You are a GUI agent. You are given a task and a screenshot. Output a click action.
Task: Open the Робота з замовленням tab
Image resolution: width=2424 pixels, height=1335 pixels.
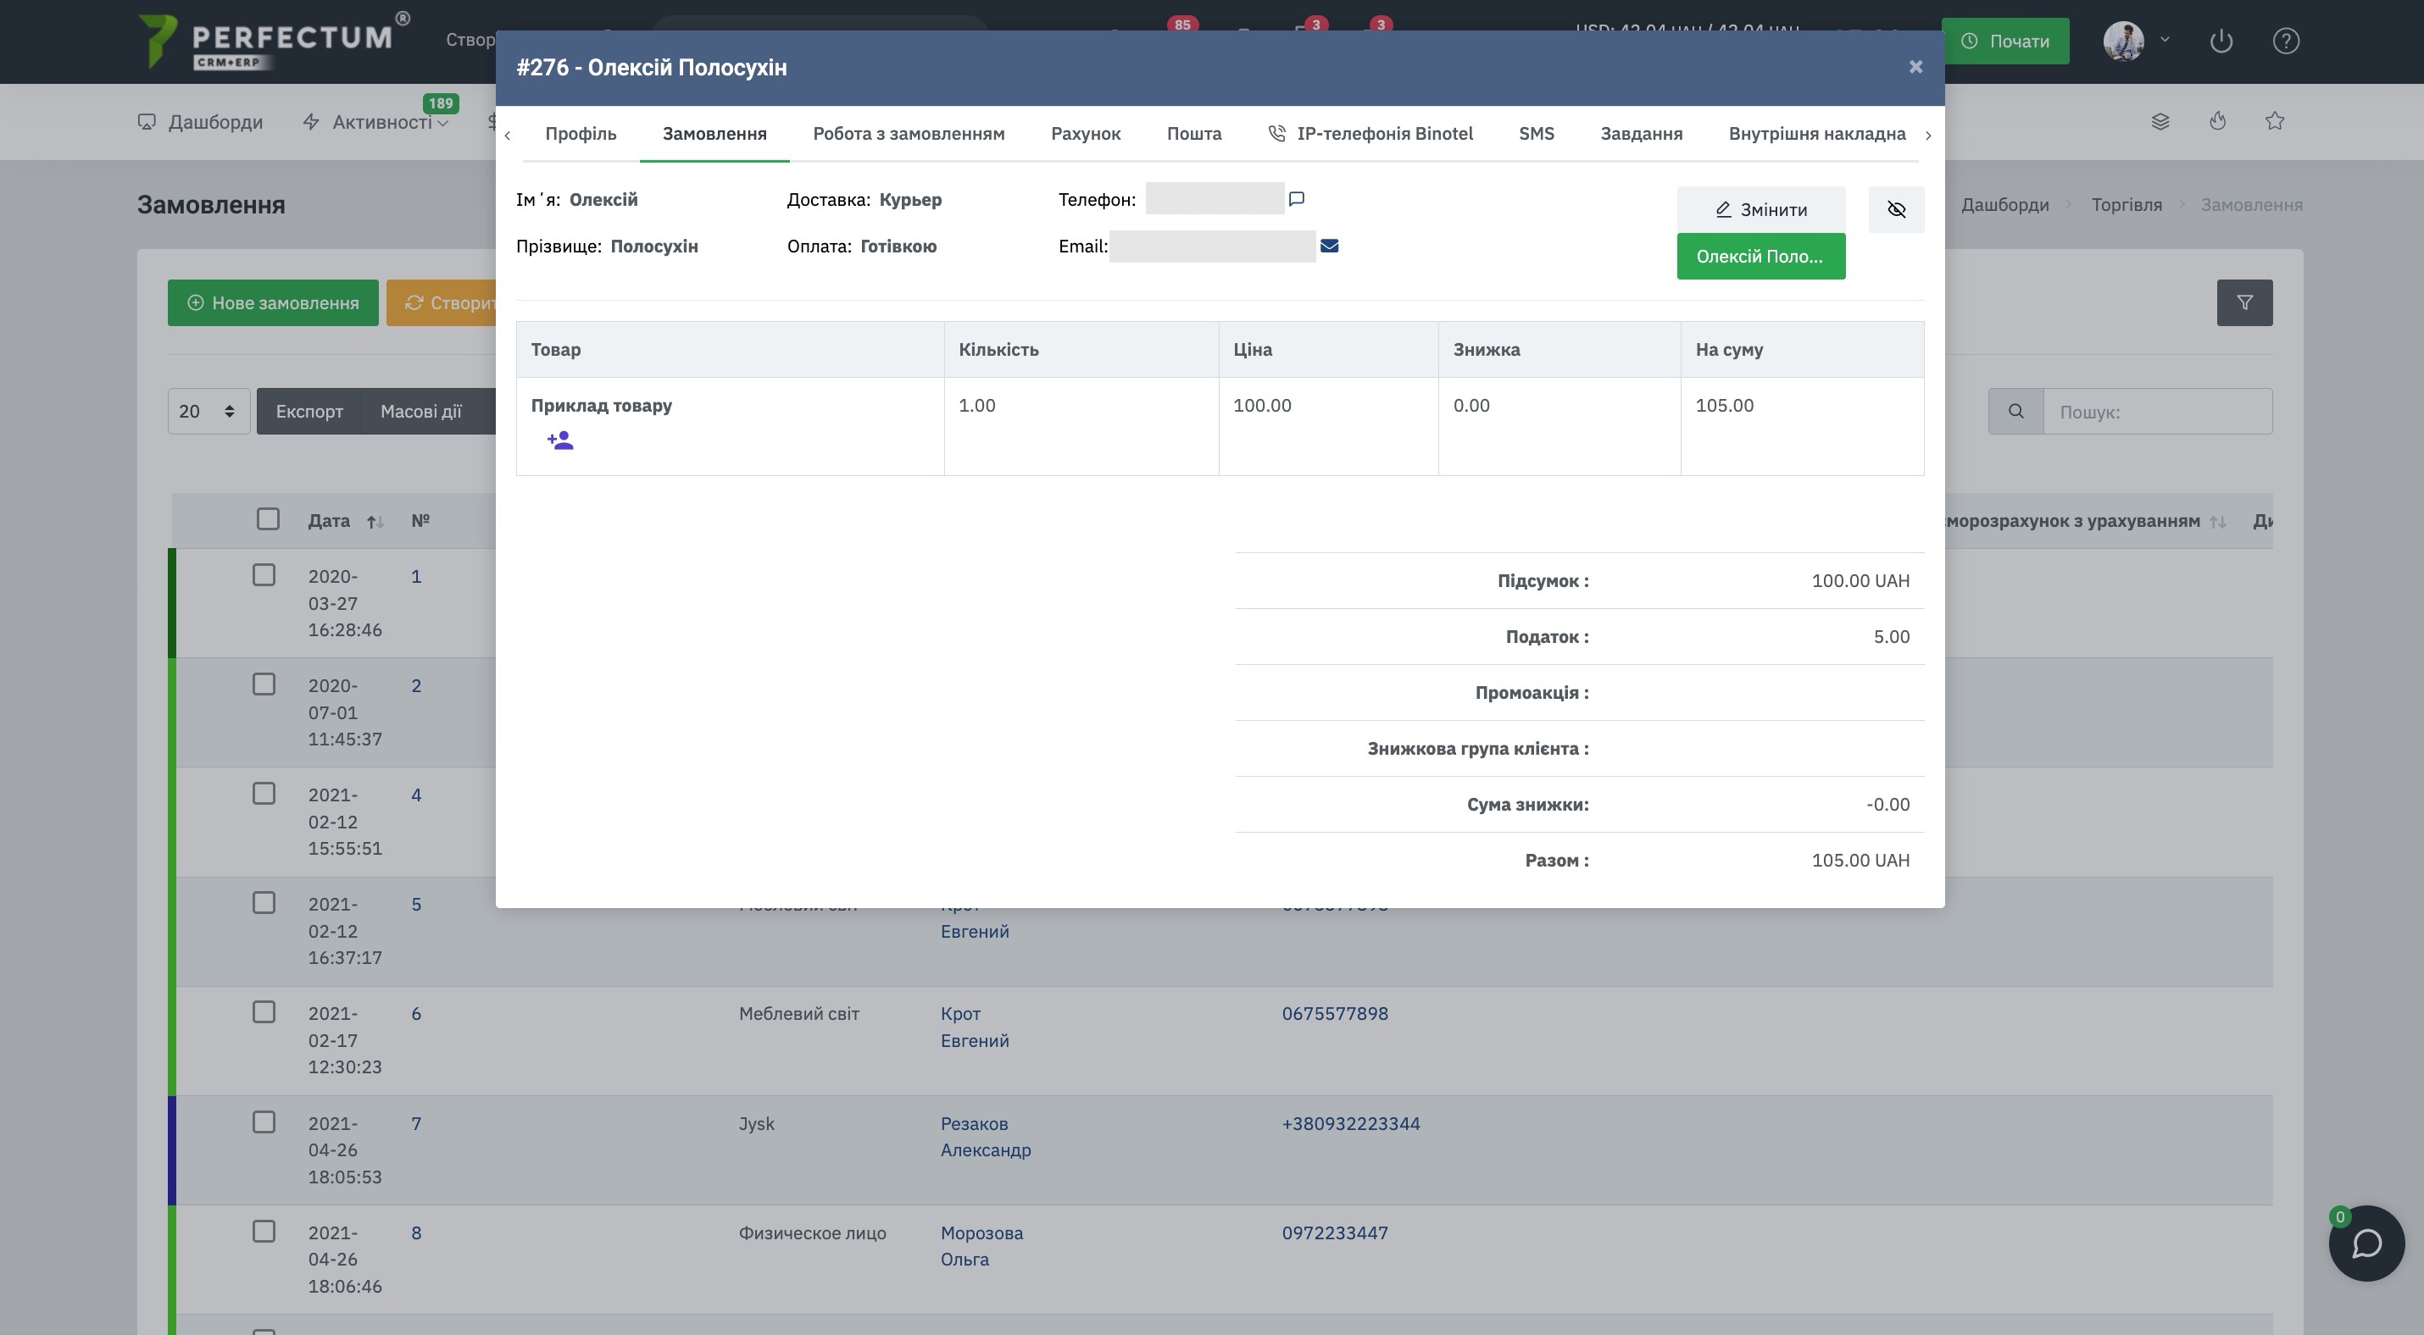coord(908,134)
